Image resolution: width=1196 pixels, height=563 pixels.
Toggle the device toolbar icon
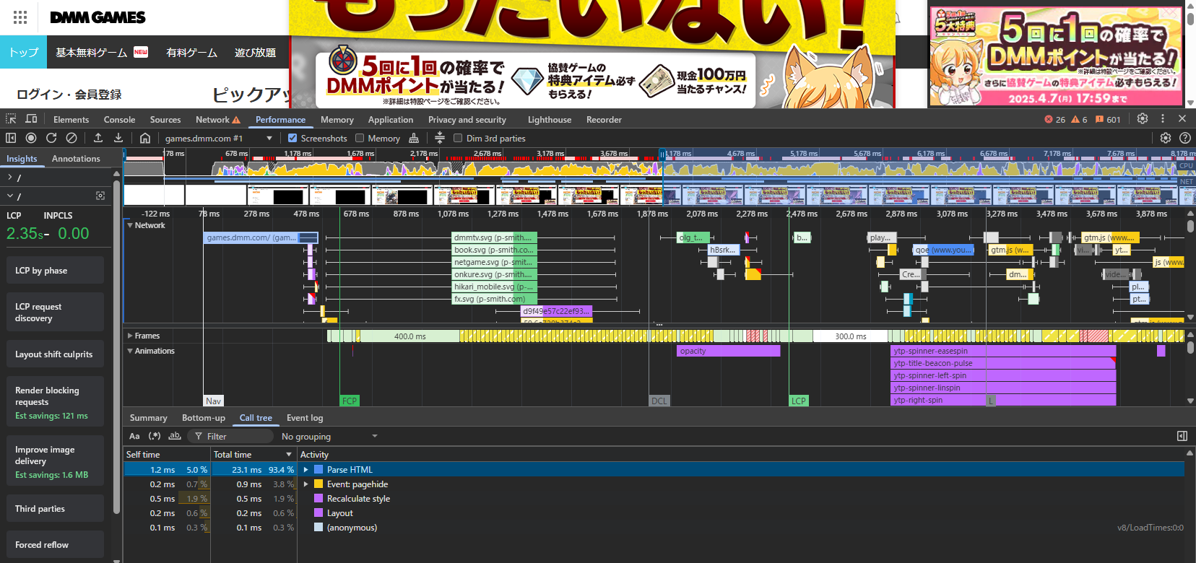31,119
